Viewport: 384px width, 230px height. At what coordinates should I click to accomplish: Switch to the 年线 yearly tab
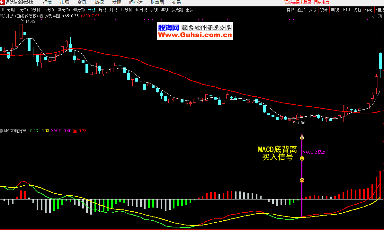click(x=165, y=10)
